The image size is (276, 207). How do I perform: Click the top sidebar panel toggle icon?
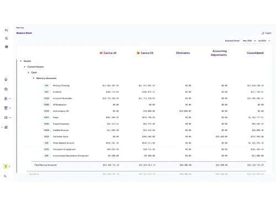point(7,30)
